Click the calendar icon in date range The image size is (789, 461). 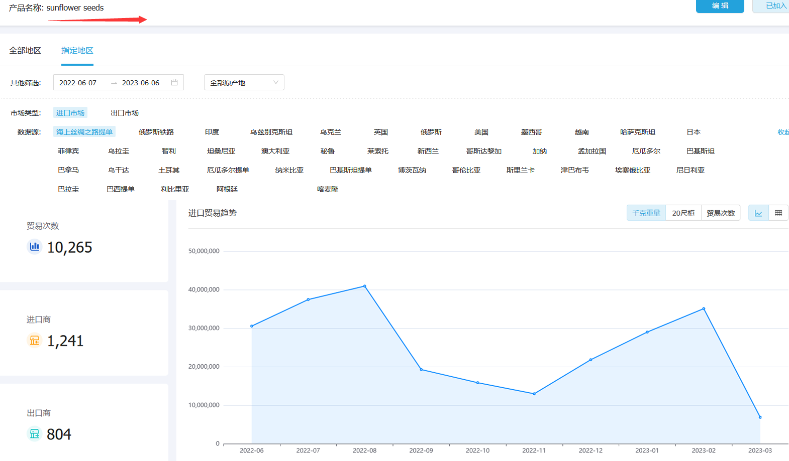[174, 82]
